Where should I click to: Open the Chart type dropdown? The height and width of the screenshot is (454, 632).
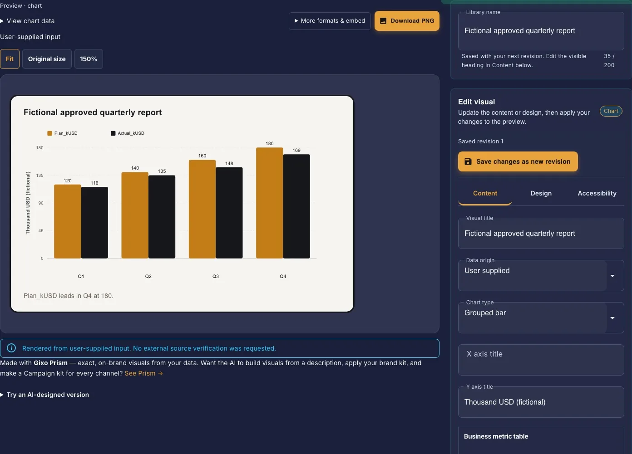pyautogui.click(x=541, y=317)
